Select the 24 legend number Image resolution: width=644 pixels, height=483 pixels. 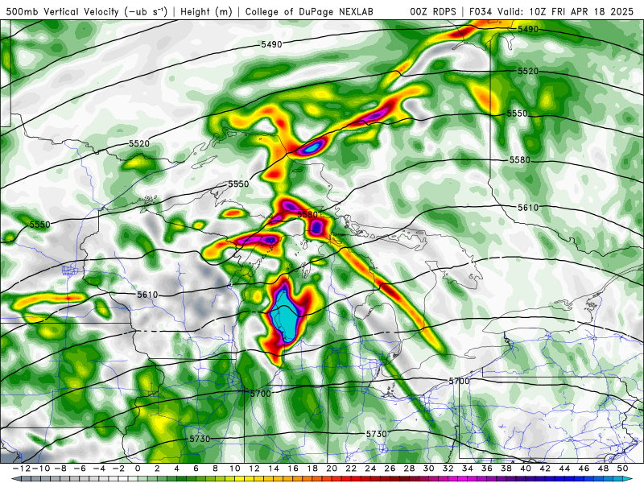pos(370,469)
